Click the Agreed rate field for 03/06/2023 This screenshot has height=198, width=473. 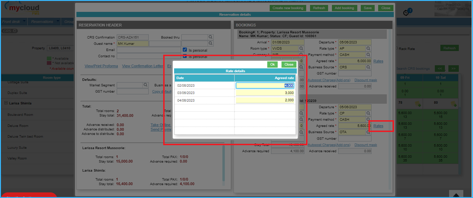pyautogui.click(x=265, y=93)
